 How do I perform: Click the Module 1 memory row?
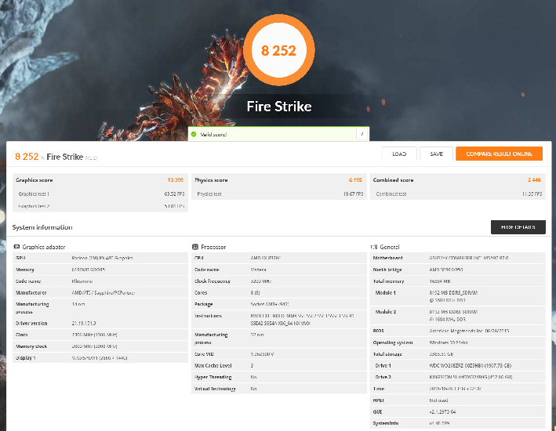[457, 296]
